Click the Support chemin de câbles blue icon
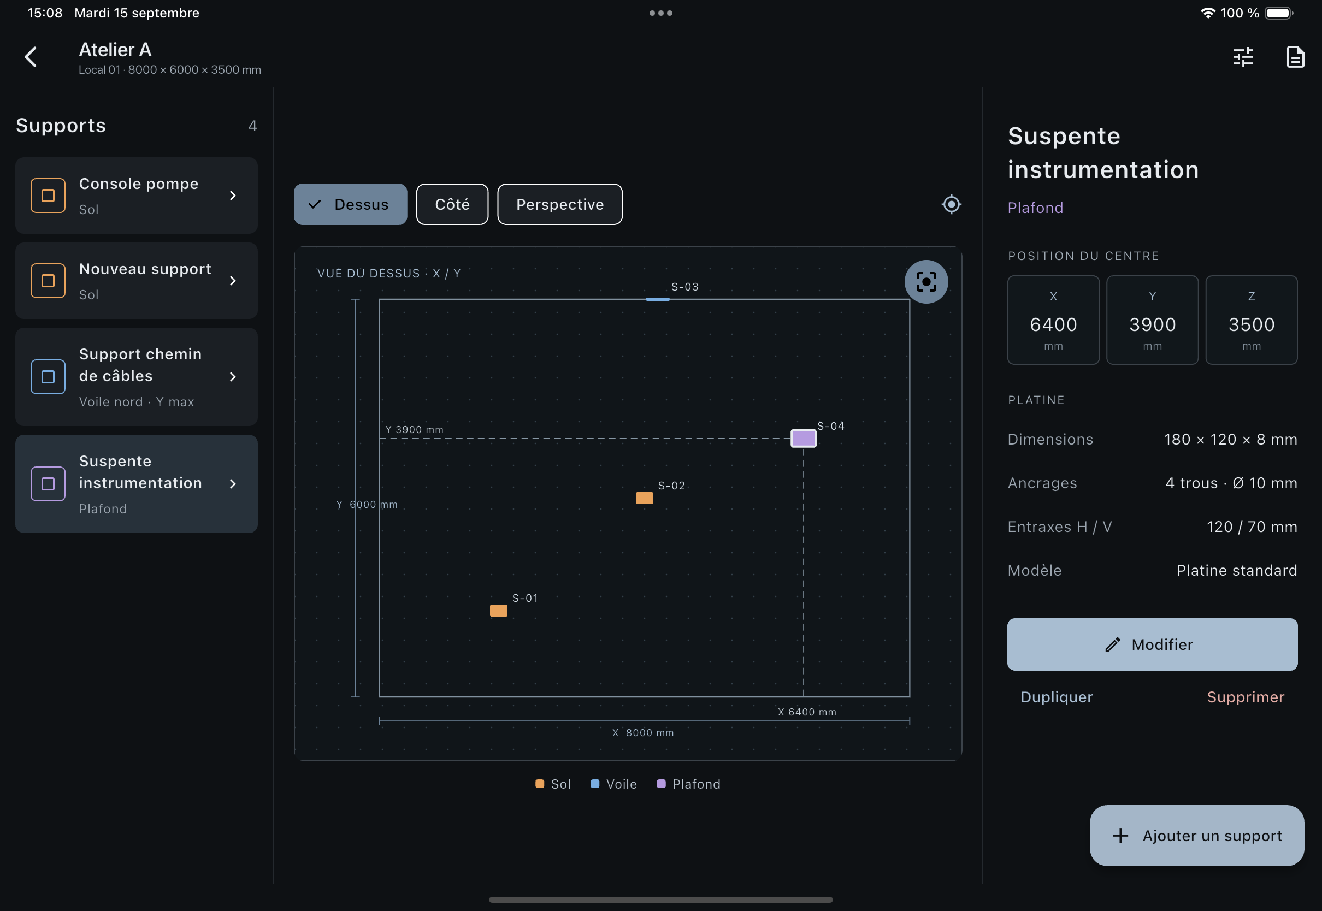 point(48,377)
